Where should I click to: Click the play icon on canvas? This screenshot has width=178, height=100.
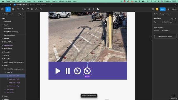[58, 71]
